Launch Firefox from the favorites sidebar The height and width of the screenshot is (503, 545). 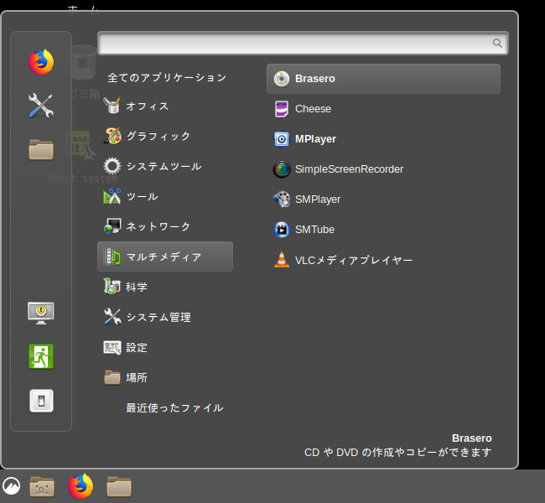point(41,62)
